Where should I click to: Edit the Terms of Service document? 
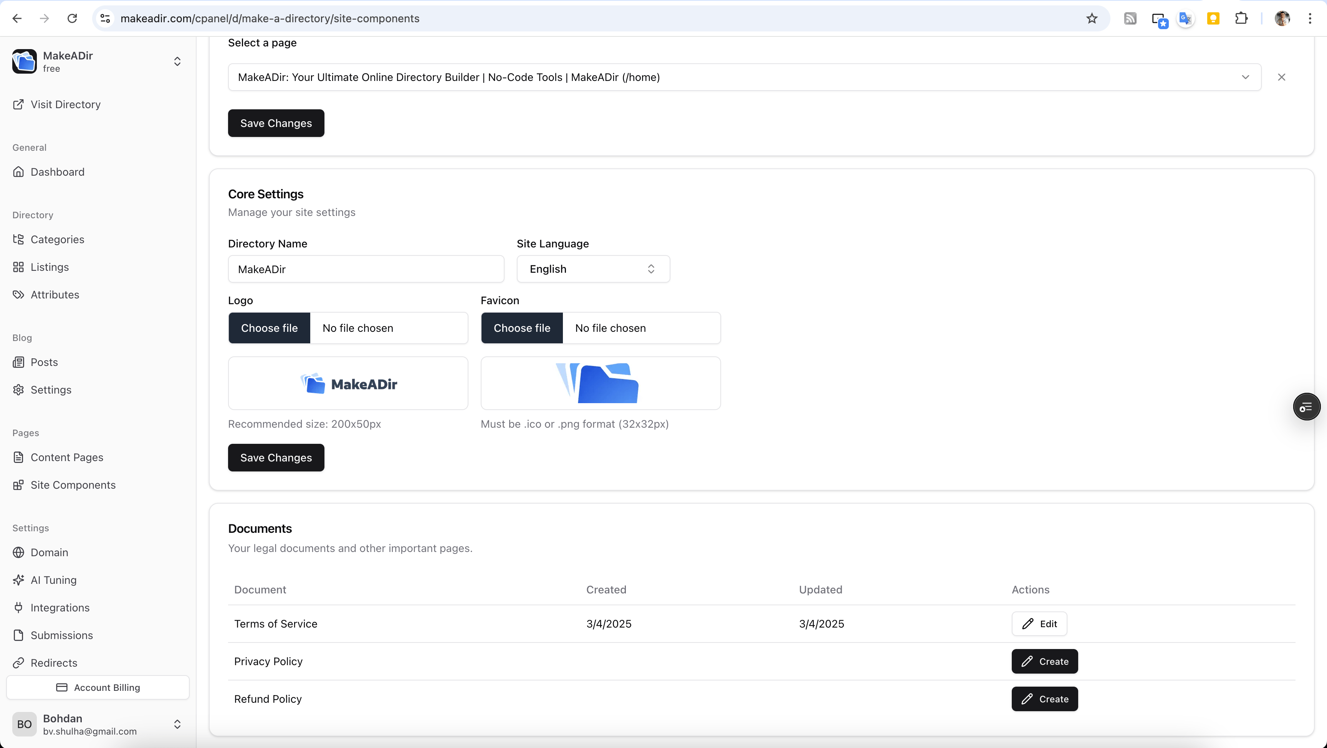click(1039, 623)
